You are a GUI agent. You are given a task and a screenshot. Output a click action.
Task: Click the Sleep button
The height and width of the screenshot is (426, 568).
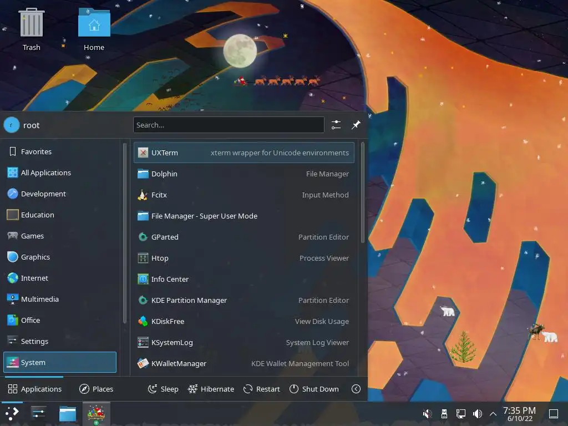pyautogui.click(x=164, y=389)
